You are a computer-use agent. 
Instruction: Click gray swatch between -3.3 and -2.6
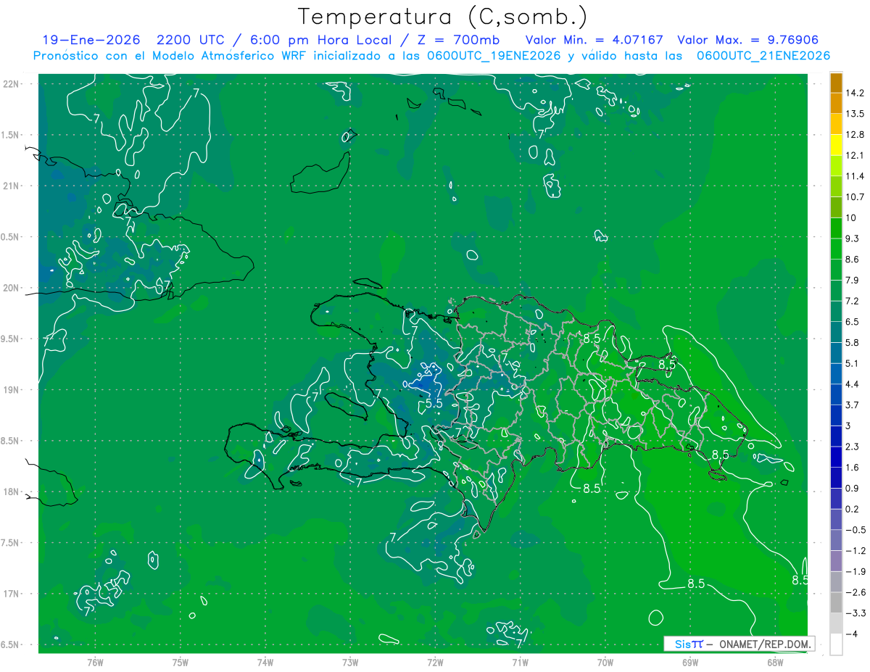(x=836, y=603)
